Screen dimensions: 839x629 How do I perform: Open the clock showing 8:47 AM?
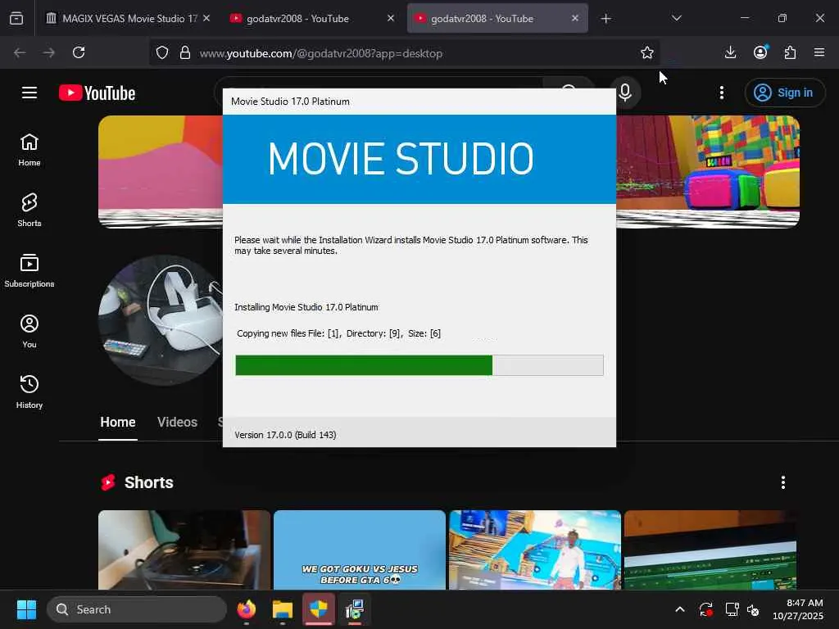pos(798,609)
